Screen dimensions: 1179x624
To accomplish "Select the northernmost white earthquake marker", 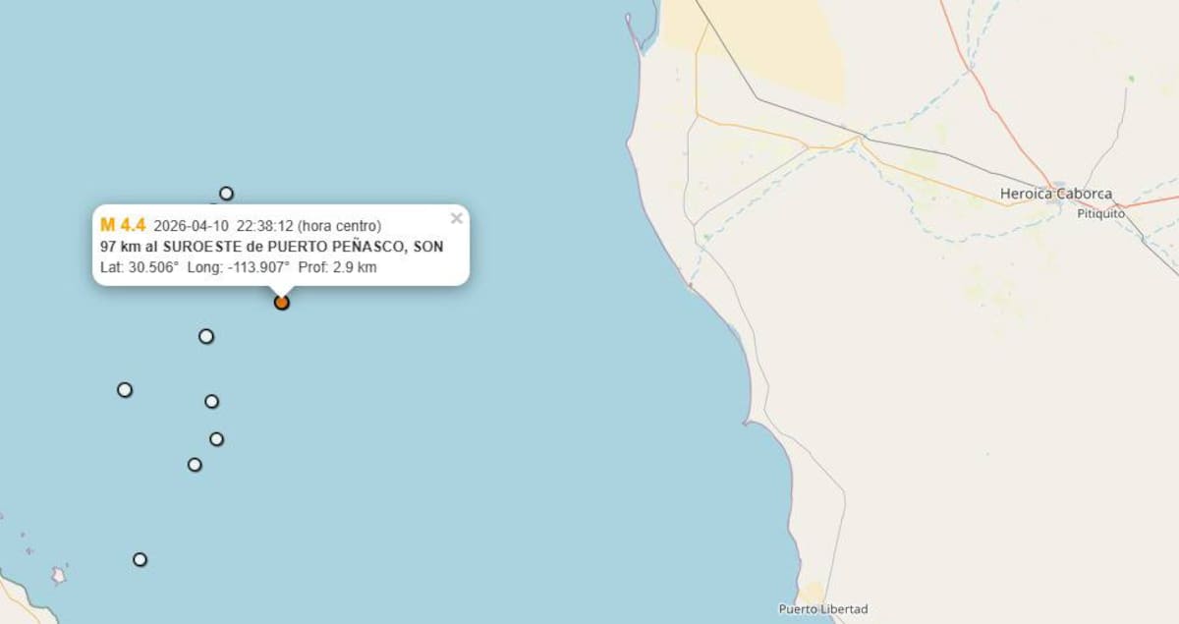I will [226, 193].
